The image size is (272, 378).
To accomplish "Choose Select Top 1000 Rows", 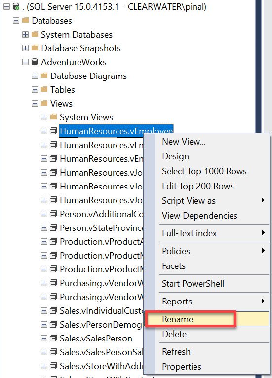I will pyautogui.click(x=207, y=171).
